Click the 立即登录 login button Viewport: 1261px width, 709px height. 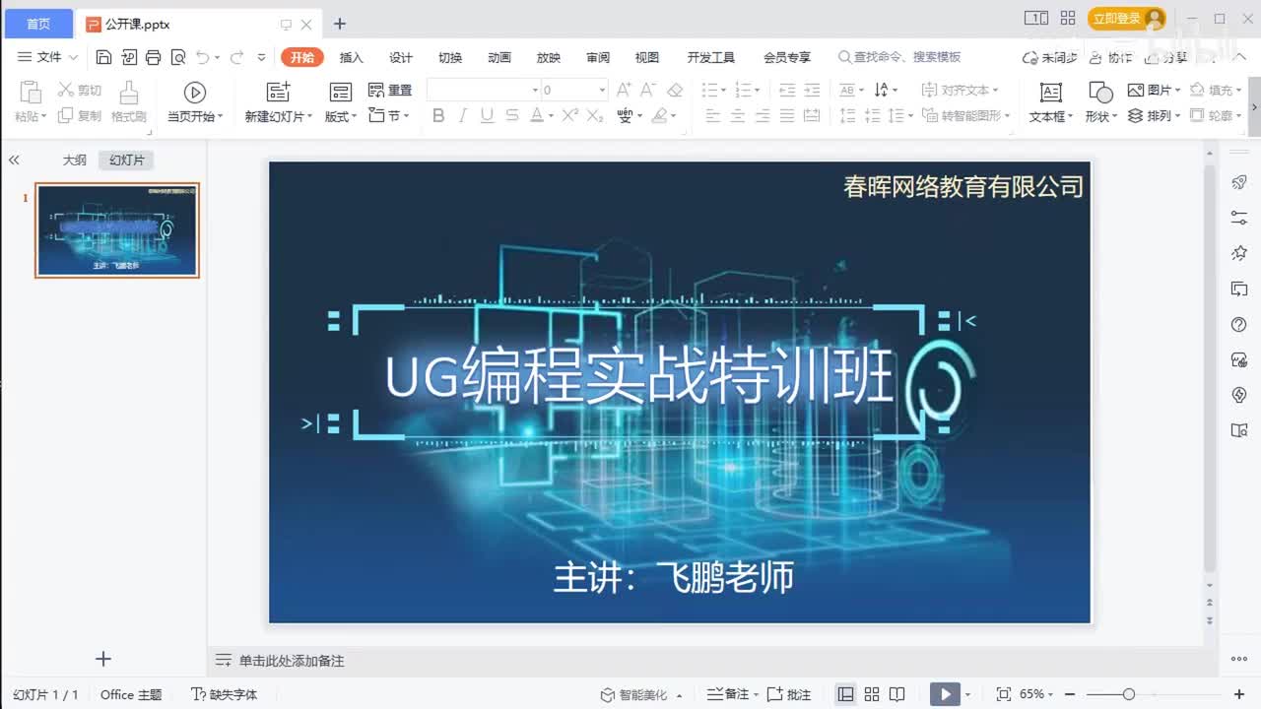pyautogui.click(x=1127, y=18)
